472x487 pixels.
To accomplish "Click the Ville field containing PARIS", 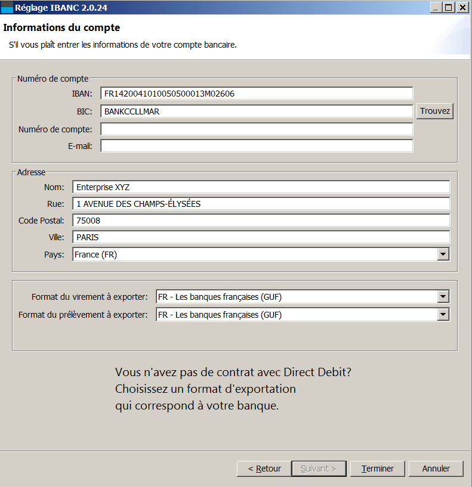I will pos(261,237).
